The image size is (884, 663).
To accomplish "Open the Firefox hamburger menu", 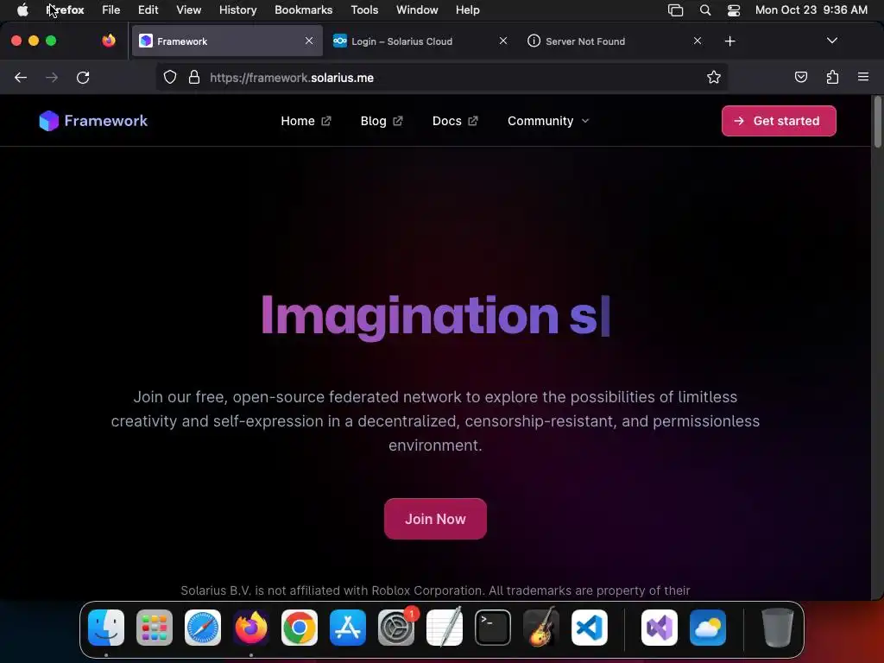I will 863,77.
